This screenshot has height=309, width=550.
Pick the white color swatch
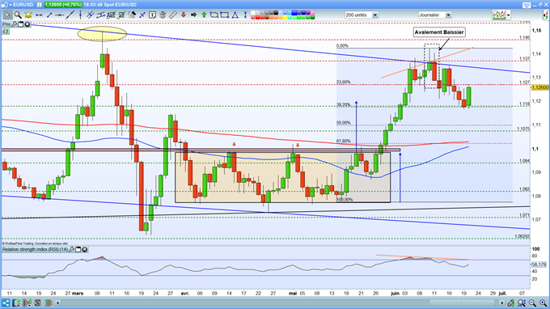(253, 13)
